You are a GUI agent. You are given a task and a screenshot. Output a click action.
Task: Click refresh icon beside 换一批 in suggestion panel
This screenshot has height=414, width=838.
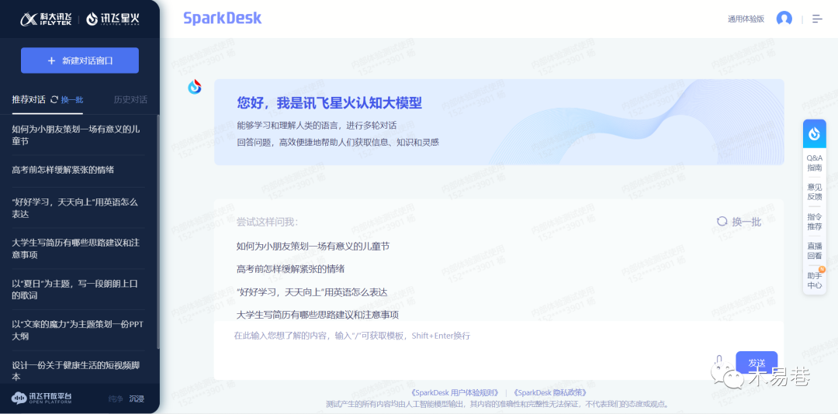(x=722, y=221)
